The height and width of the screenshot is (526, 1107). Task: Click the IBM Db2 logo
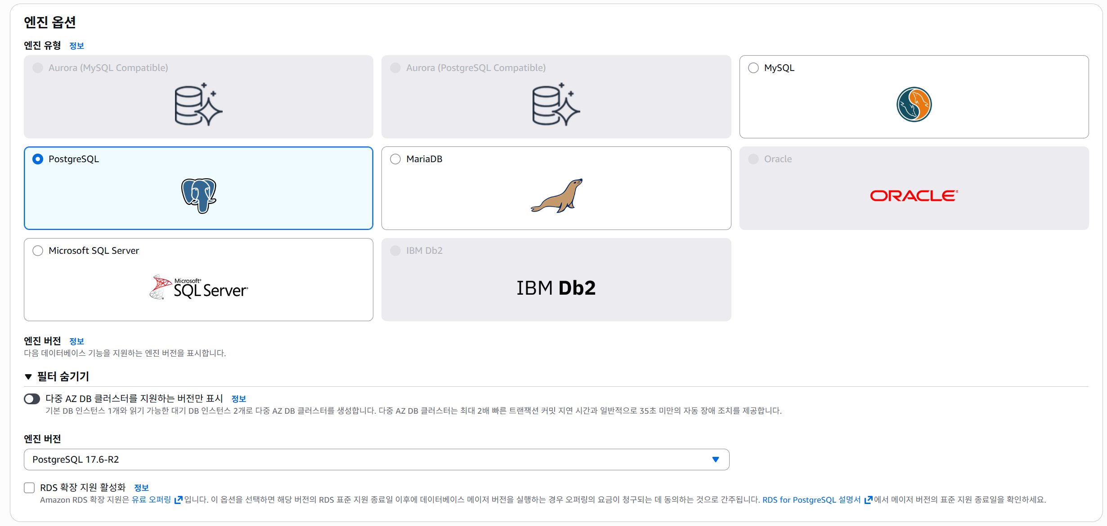coord(556,288)
